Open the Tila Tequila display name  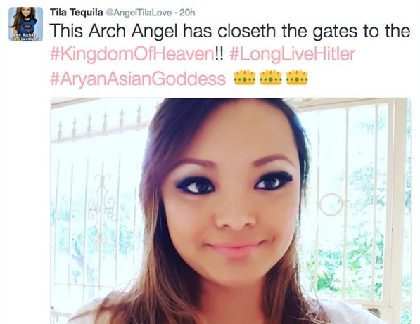[77, 13]
